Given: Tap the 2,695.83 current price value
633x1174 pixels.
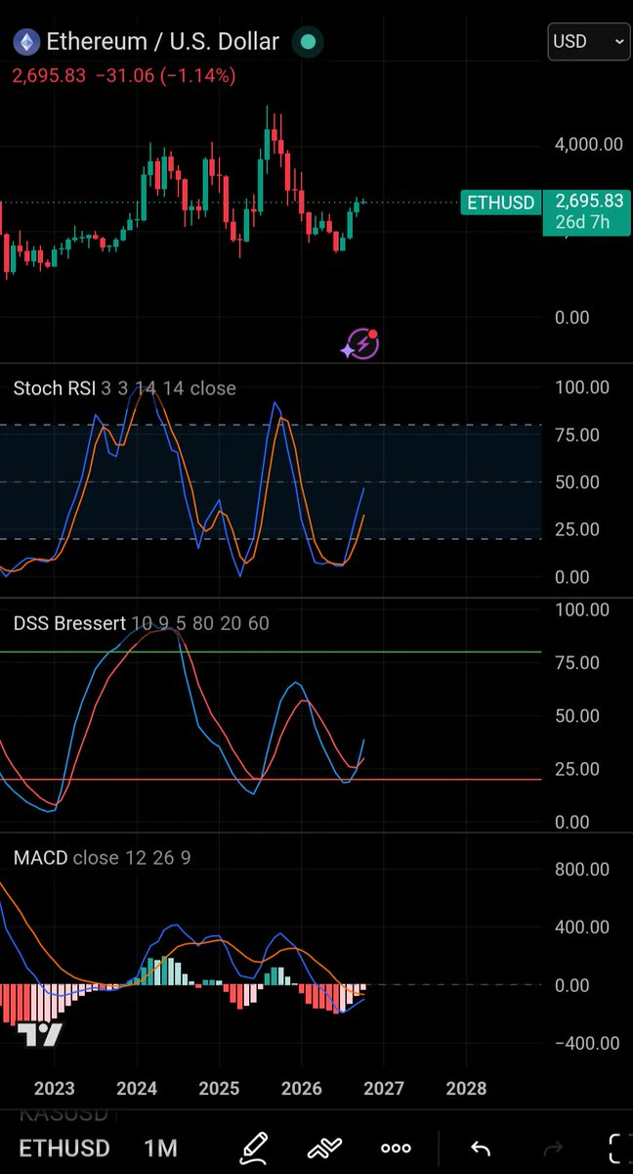Looking at the screenshot, I should pos(589,202).
